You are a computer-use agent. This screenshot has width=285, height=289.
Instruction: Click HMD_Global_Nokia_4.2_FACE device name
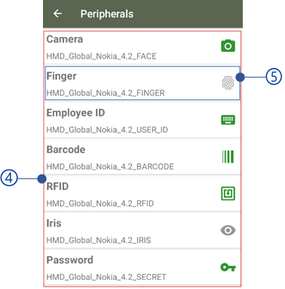point(101,56)
